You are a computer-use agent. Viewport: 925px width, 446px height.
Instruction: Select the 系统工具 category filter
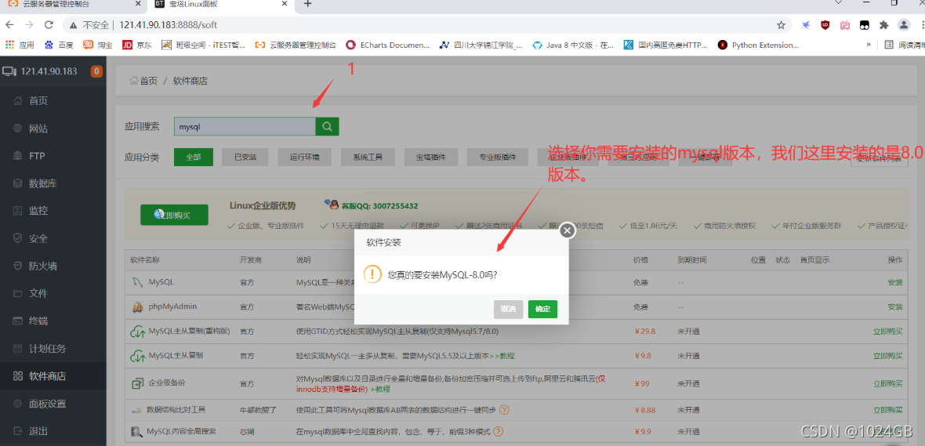pyautogui.click(x=368, y=157)
